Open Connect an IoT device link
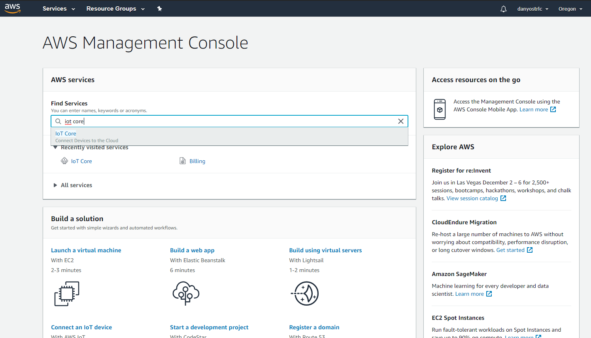Image resolution: width=591 pixels, height=338 pixels. 81,327
